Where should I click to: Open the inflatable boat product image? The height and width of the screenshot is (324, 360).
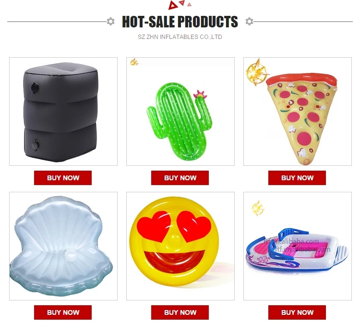[298, 246]
